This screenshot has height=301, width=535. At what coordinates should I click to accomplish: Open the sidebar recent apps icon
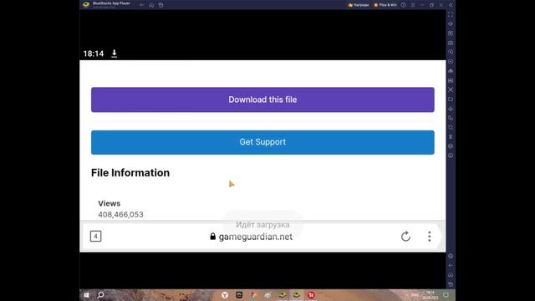click(451, 284)
